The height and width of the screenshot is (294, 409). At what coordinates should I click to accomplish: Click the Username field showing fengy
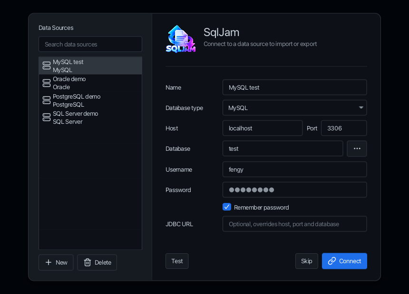coord(294,169)
